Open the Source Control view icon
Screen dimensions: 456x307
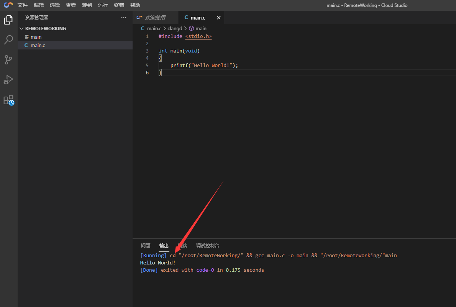click(x=8, y=60)
